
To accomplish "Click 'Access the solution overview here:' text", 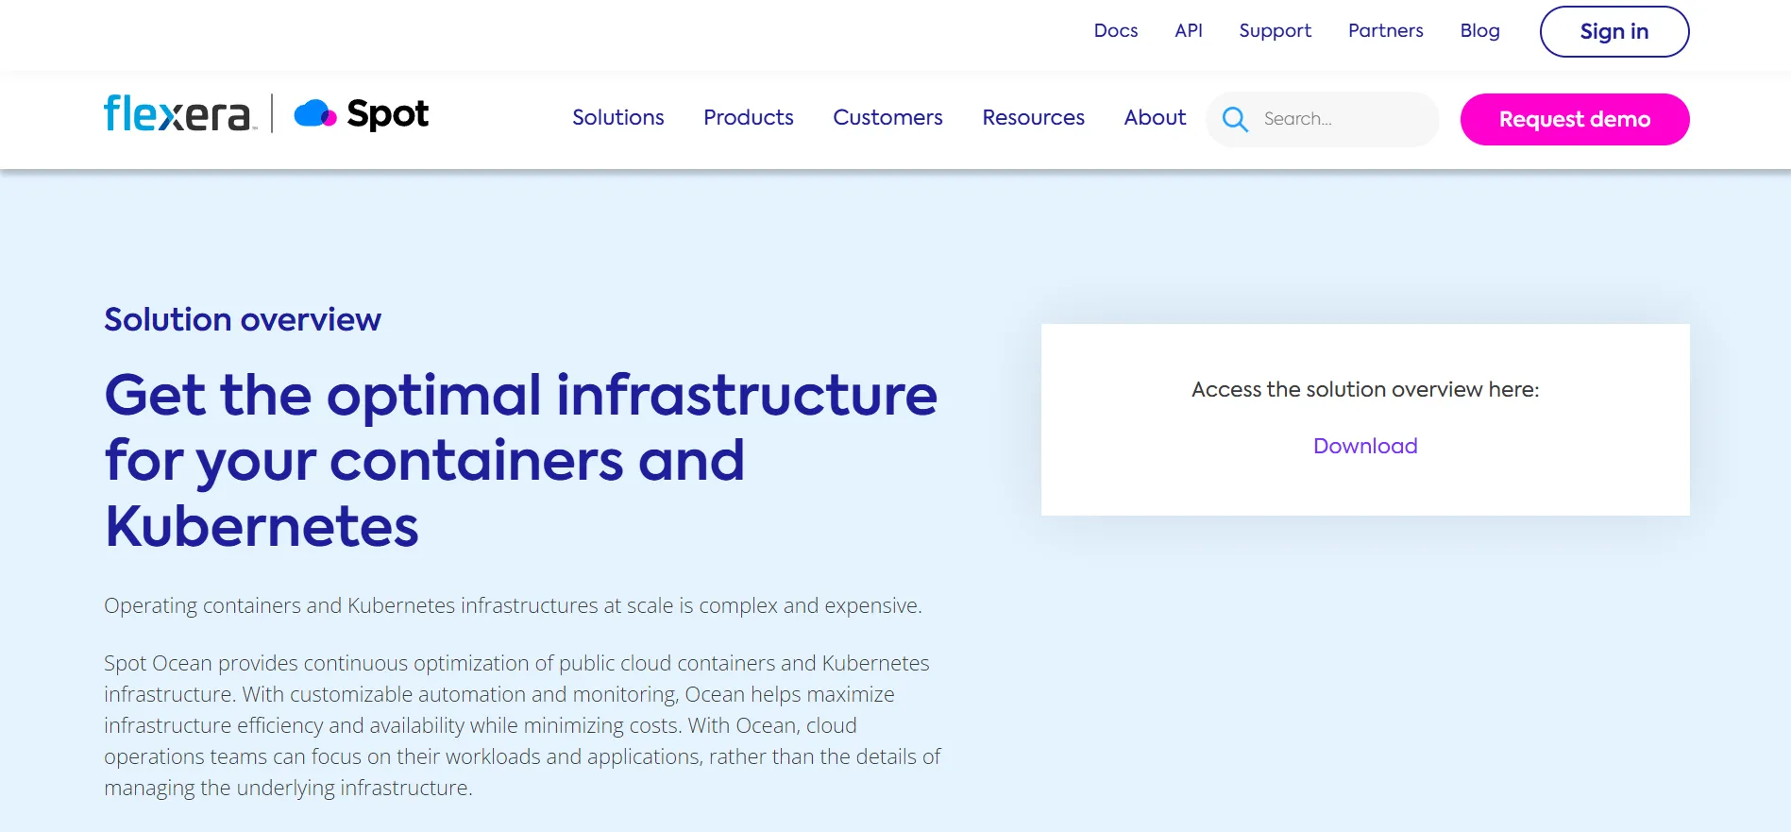I will [x=1365, y=389].
